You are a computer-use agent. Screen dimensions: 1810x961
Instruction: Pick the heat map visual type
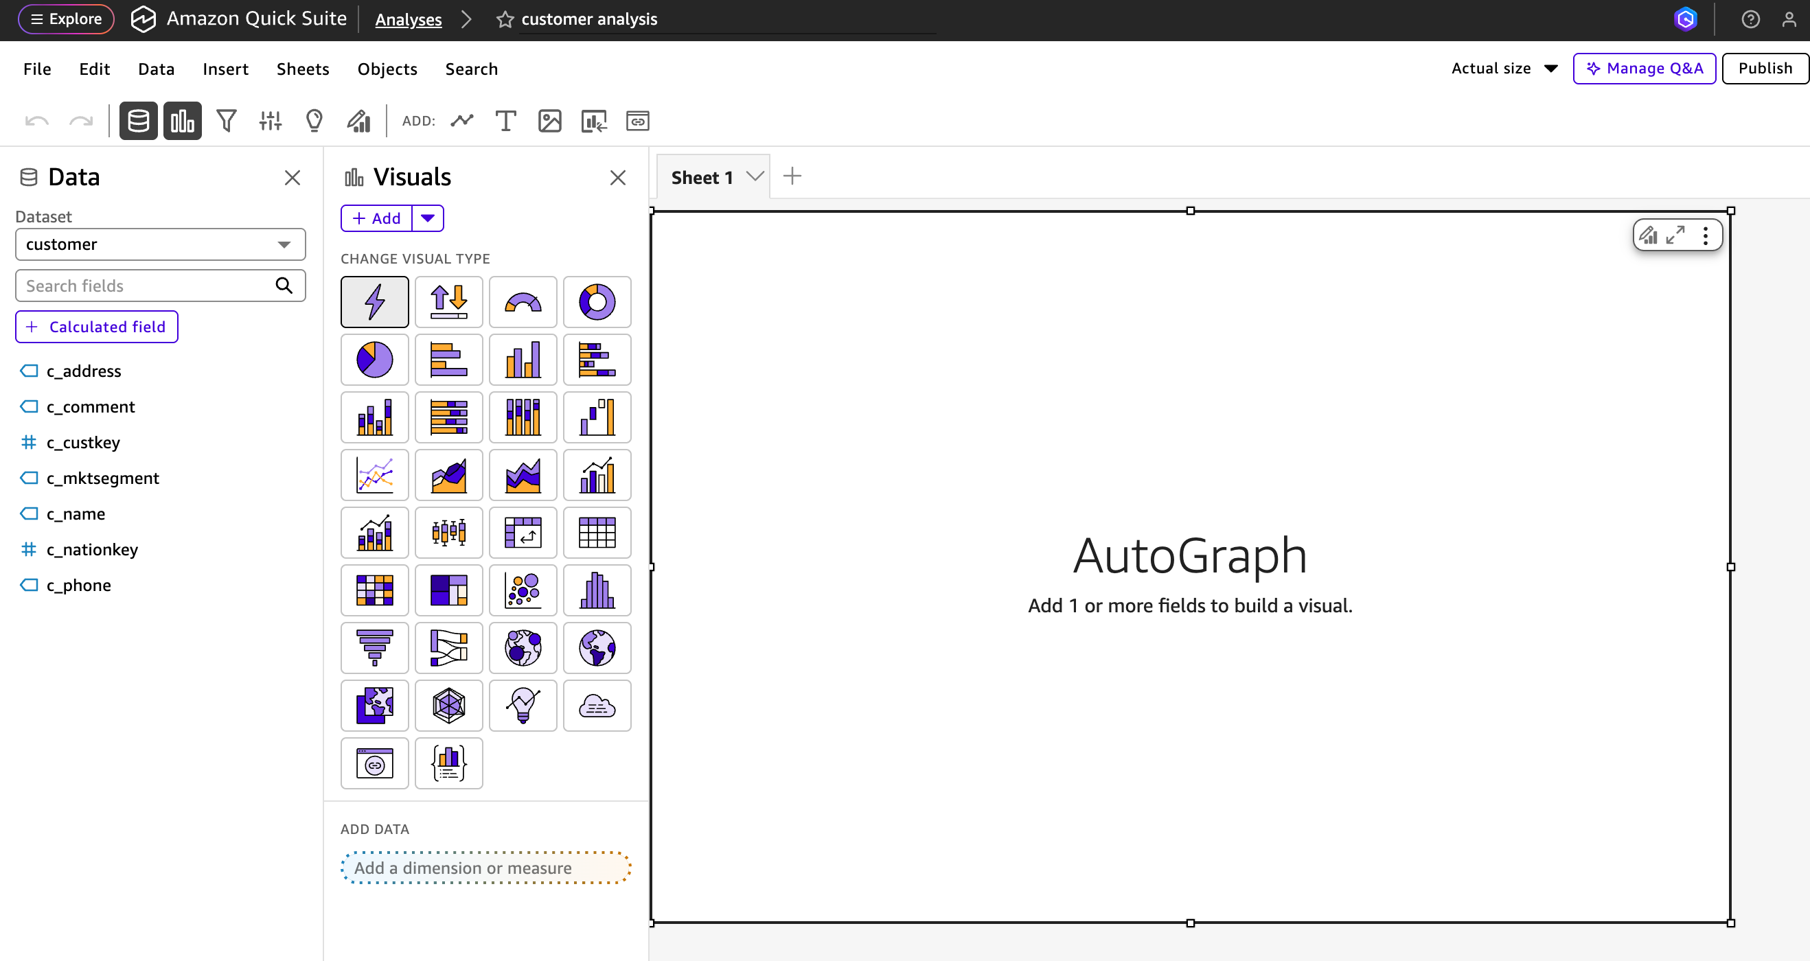point(374,590)
